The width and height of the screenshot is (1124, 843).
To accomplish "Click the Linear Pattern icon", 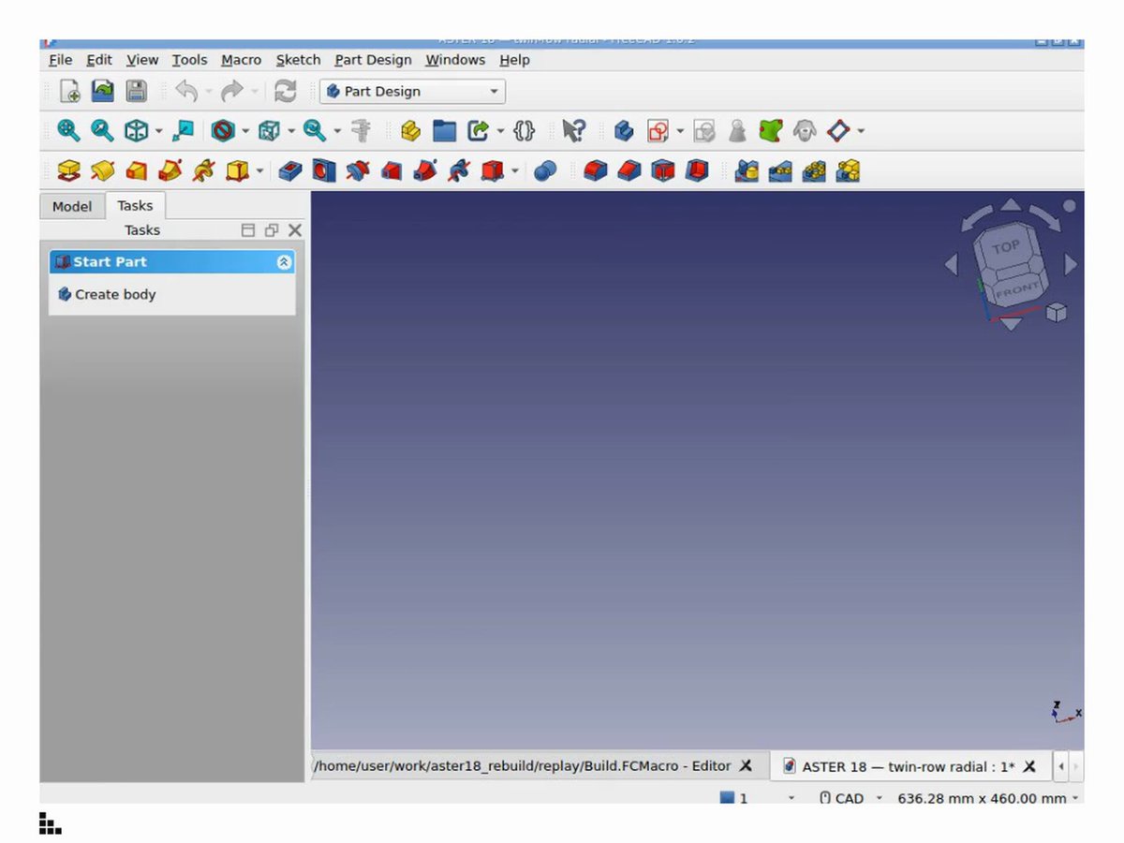I will pyautogui.click(x=780, y=171).
